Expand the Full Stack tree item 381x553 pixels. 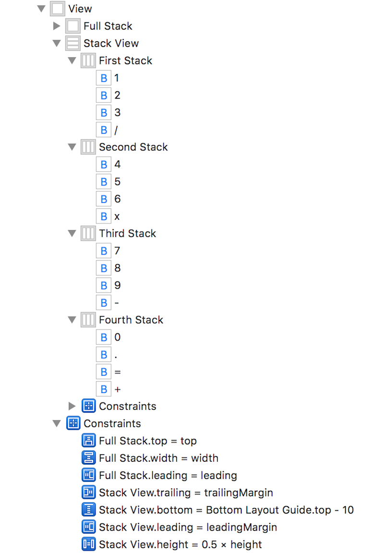pyautogui.click(x=57, y=26)
